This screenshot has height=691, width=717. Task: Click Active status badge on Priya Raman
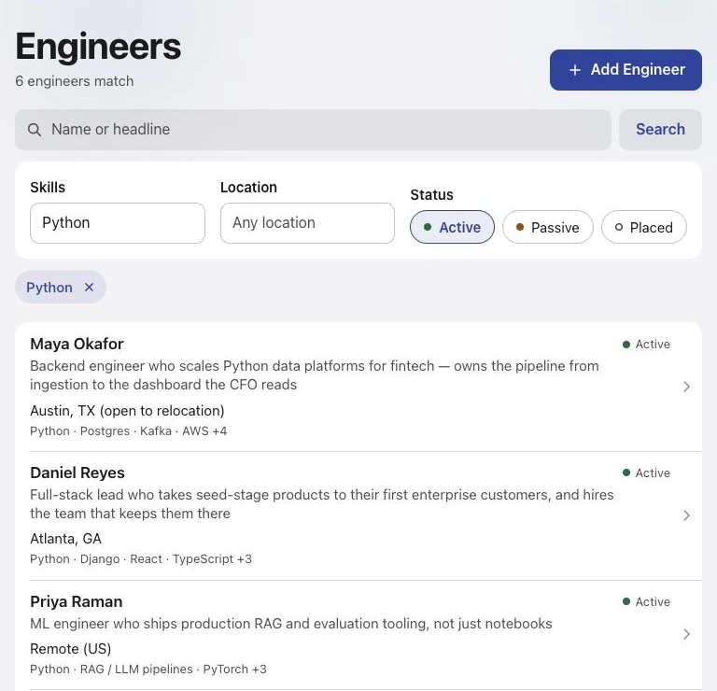[x=646, y=602]
